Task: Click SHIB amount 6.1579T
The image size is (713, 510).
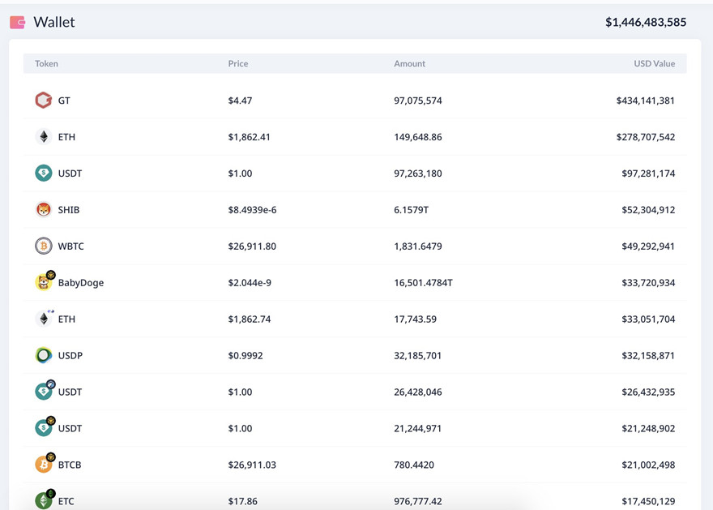Action: 411,210
